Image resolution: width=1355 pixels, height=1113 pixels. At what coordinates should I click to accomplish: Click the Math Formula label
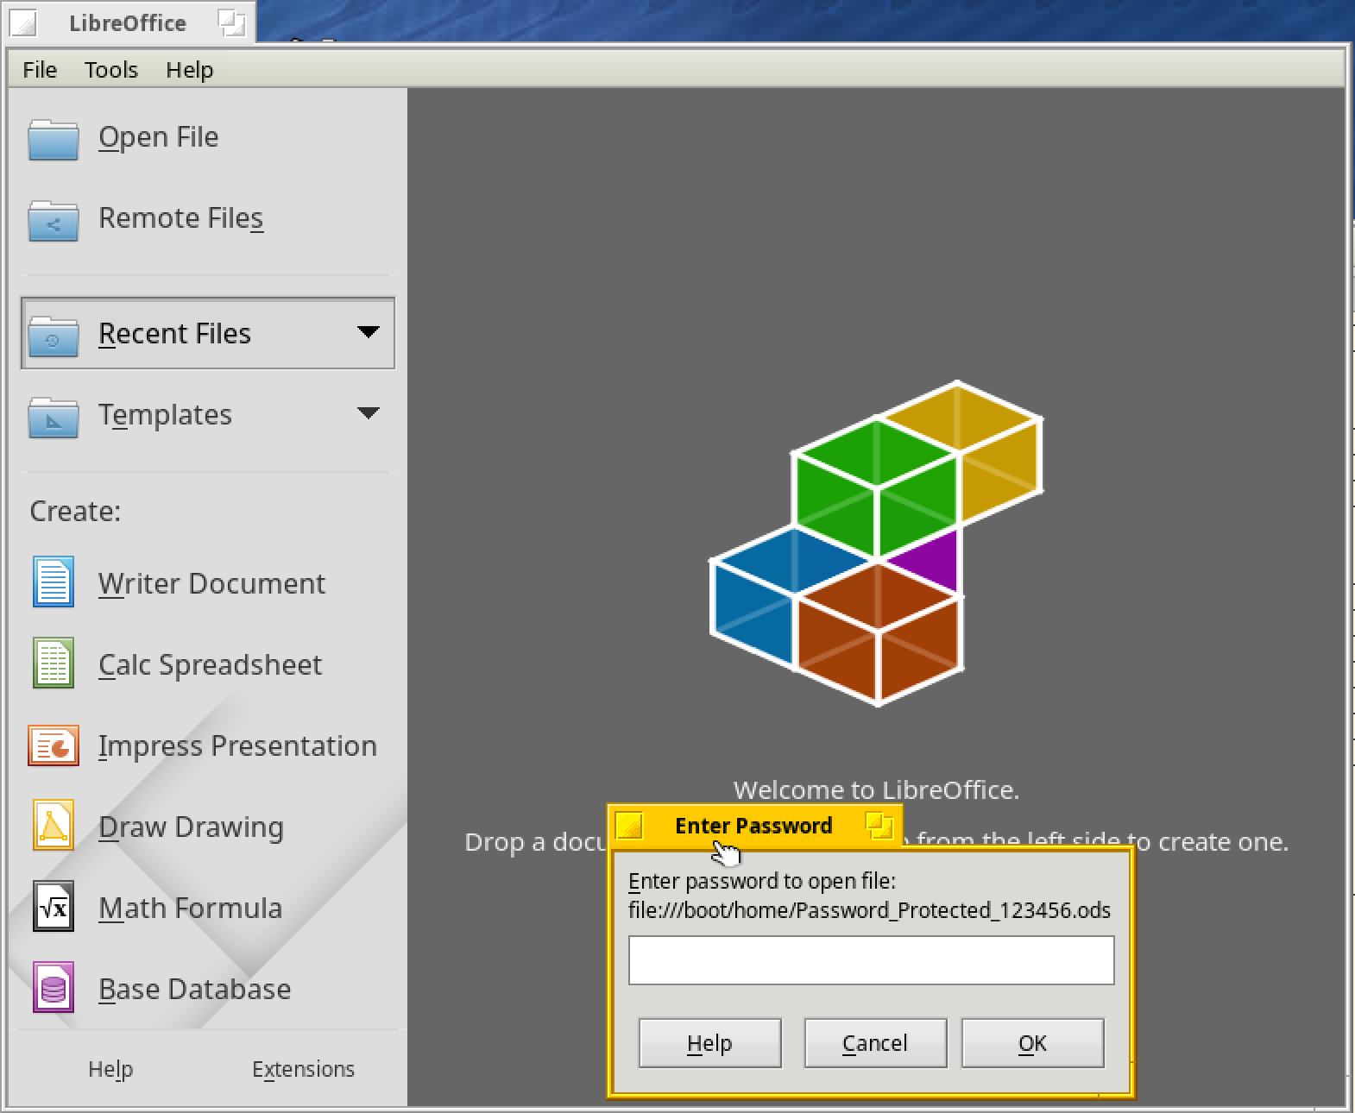190,908
